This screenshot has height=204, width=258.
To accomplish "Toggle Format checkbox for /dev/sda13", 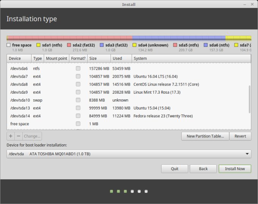I will pyautogui.click(x=78, y=108).
